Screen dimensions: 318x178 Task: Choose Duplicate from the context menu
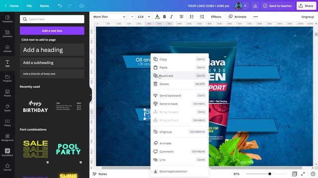tap(180, 76)
